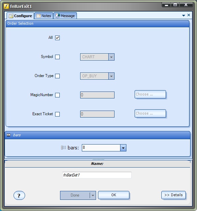Tick the Order Type checkbox

click(57, 76)
